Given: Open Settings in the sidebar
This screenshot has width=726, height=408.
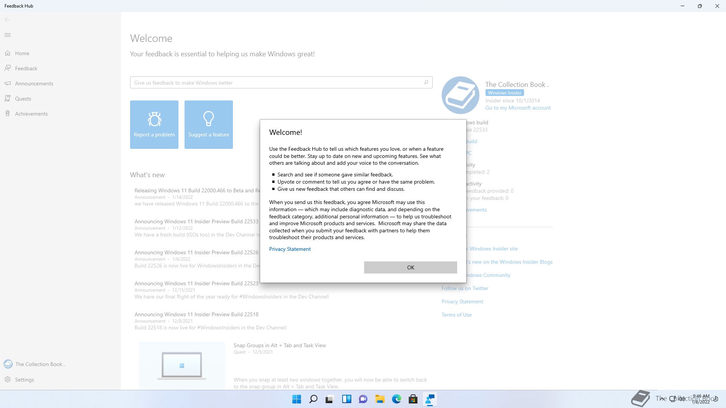Looking at the screenshot, I should (60, 380).
